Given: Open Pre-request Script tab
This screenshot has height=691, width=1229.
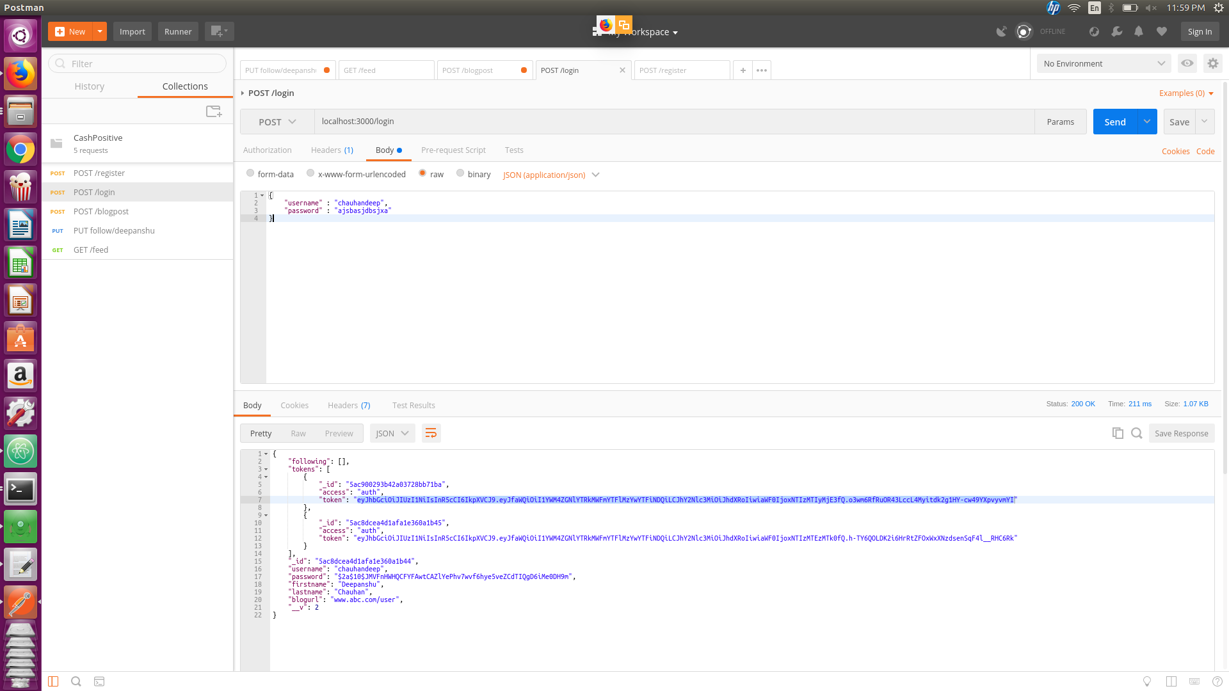Looking at the screenshot, I should point(453,150).
